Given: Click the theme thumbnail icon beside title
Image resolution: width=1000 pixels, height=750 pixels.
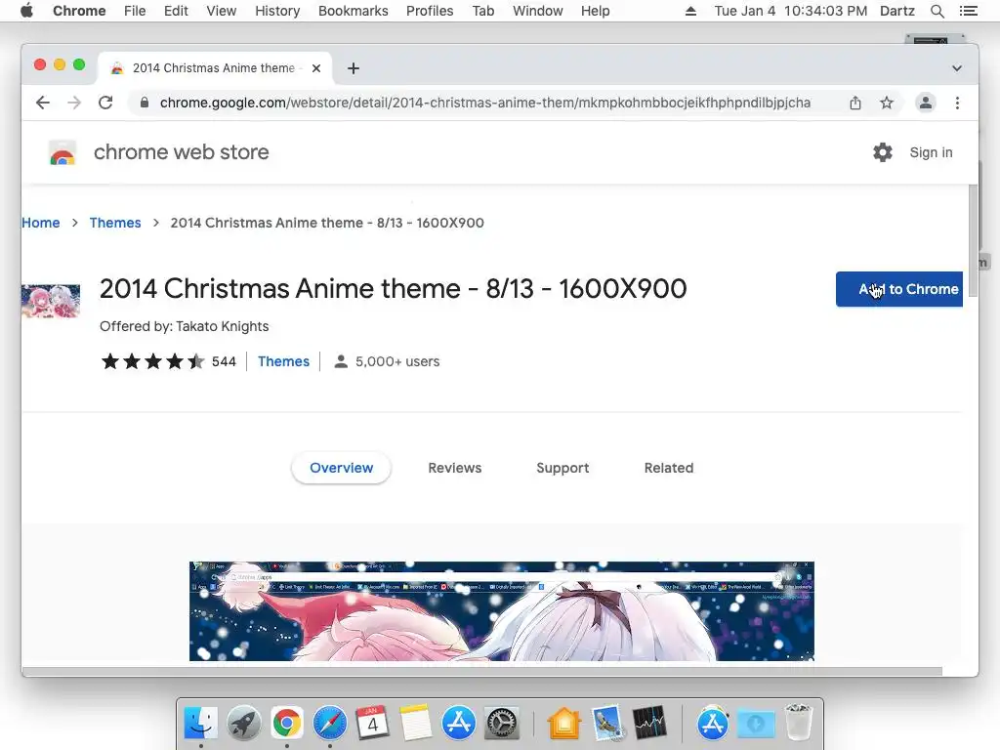Looking at the screenshot, I should coord(51,301).
